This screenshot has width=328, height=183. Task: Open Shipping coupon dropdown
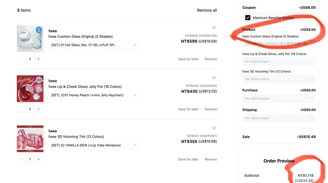click(279, 118)
